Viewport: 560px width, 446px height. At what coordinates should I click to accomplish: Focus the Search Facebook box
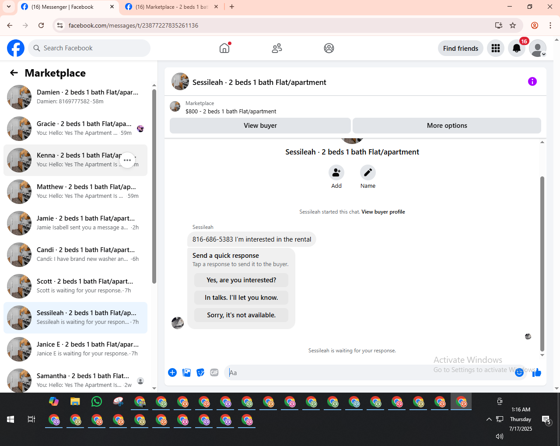[x=89, y=48]
